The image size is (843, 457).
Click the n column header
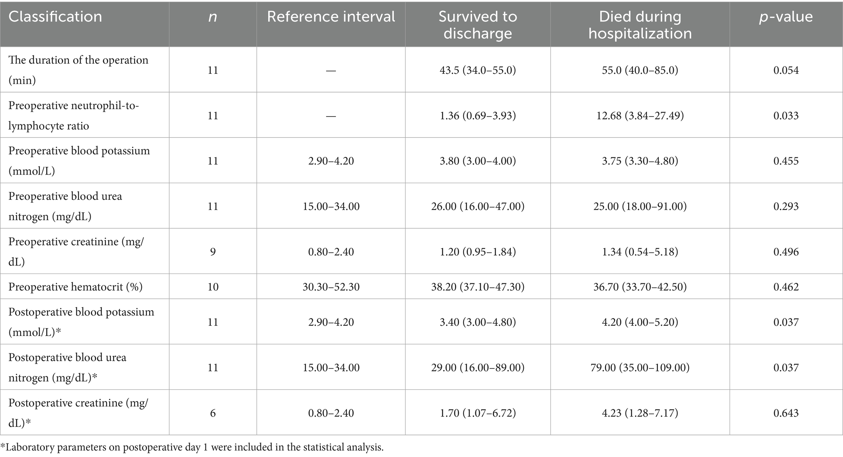[x=212, y=17]
